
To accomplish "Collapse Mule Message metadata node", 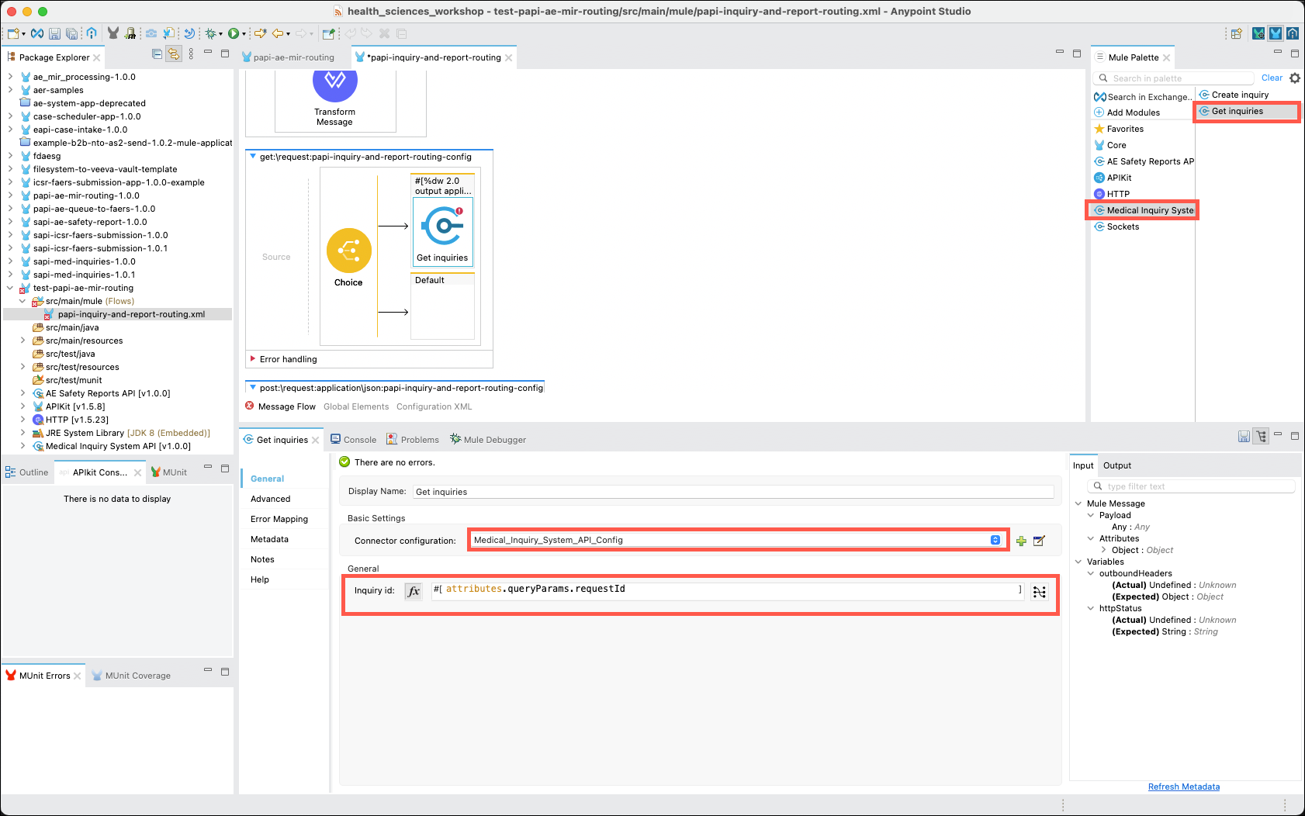I will (x=1078, y=503).
